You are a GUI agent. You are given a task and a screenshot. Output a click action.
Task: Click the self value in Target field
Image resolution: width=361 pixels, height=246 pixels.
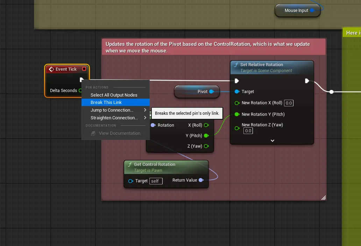pos(156,181)
